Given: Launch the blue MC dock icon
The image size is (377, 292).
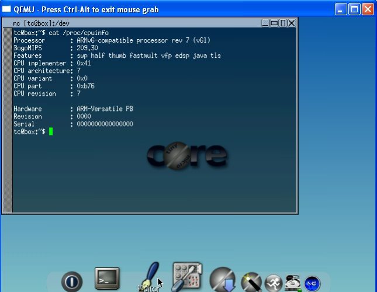Looking at the screenshot, I should [x=312, y=283].
